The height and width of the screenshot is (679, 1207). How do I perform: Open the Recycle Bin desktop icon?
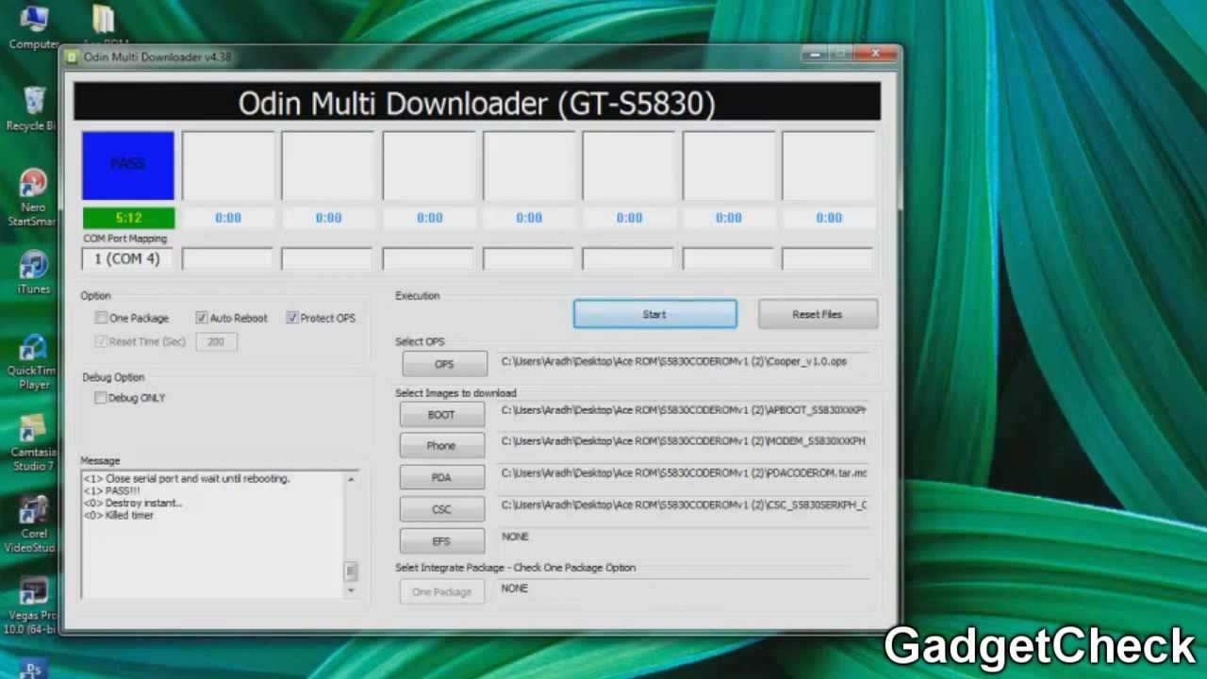[34, 108]
